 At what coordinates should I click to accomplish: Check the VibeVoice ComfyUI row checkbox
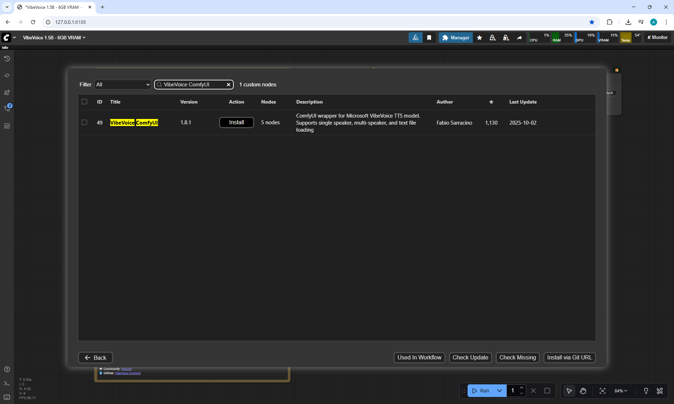(x=84, y=122)
